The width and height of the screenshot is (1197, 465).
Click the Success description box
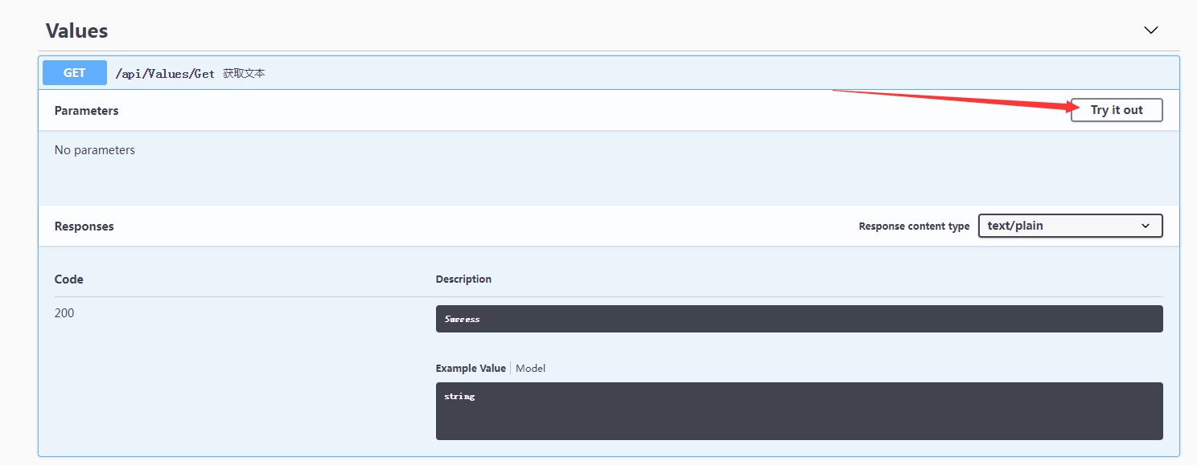click(x=799, y=319)
